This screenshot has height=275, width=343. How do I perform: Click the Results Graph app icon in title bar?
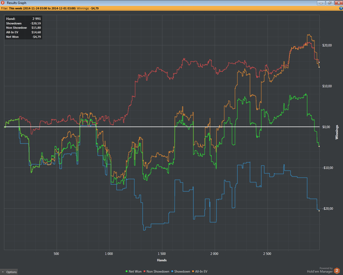[3, 3]
